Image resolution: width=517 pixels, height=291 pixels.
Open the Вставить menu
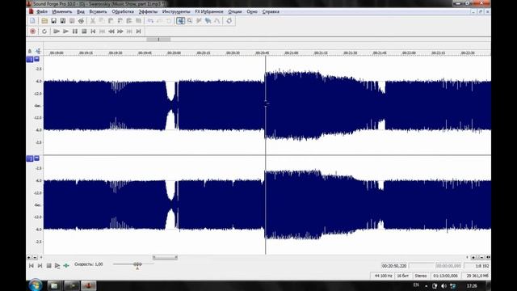tap(98, 11)
